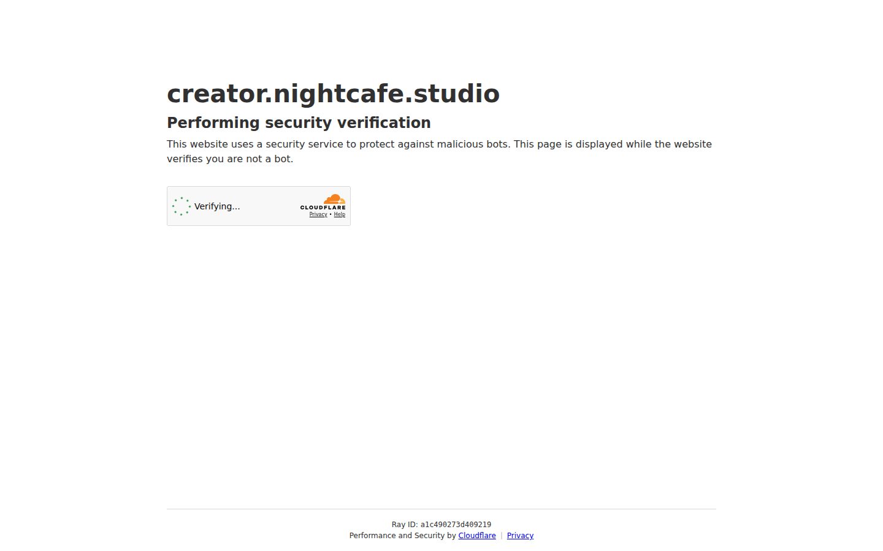Click the creator.nightcafe.studio page heading
Viewport: 883px width, 551px height.
coord(333,94)
